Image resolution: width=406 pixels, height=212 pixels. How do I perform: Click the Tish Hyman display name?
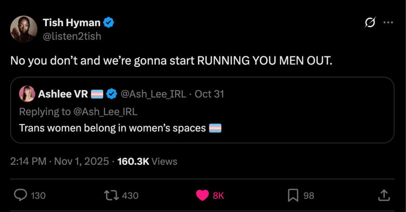tap(72, 23)
